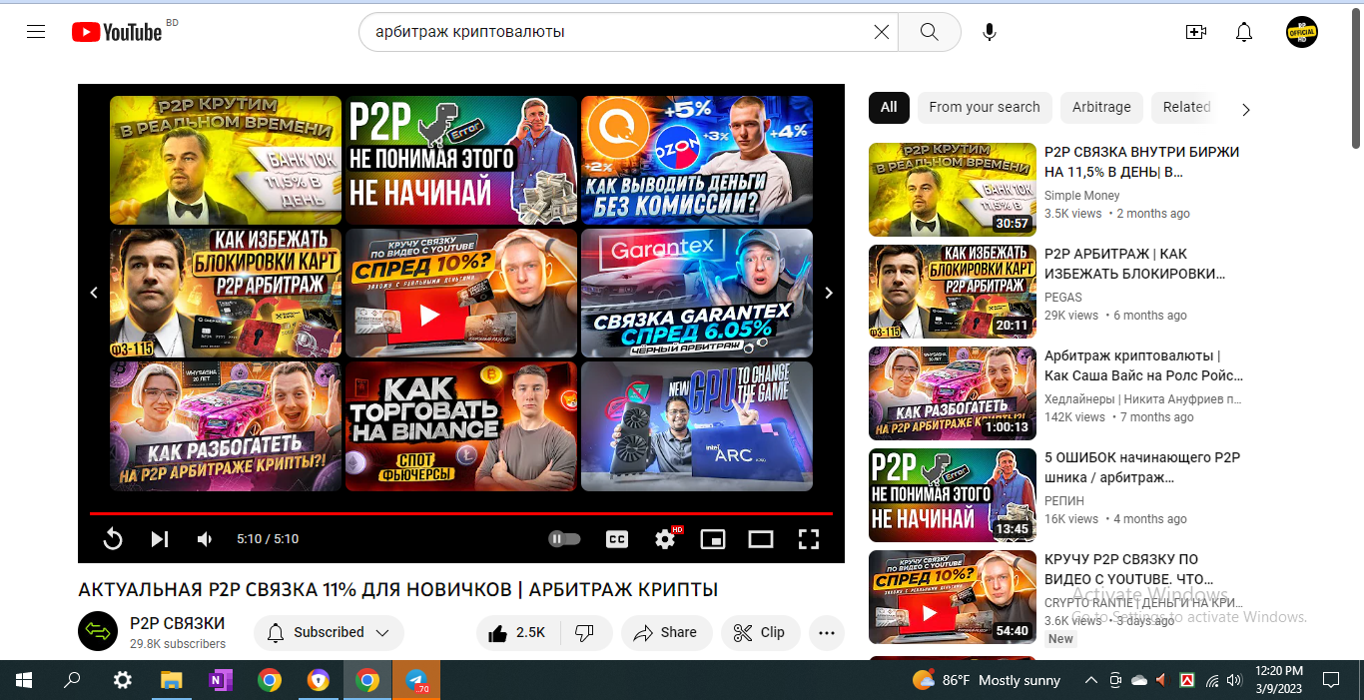Viewport: 1364px width, 700px height.
Task: Open end-screen Intel ARC GPU video
Action: (x=697, y=426)
